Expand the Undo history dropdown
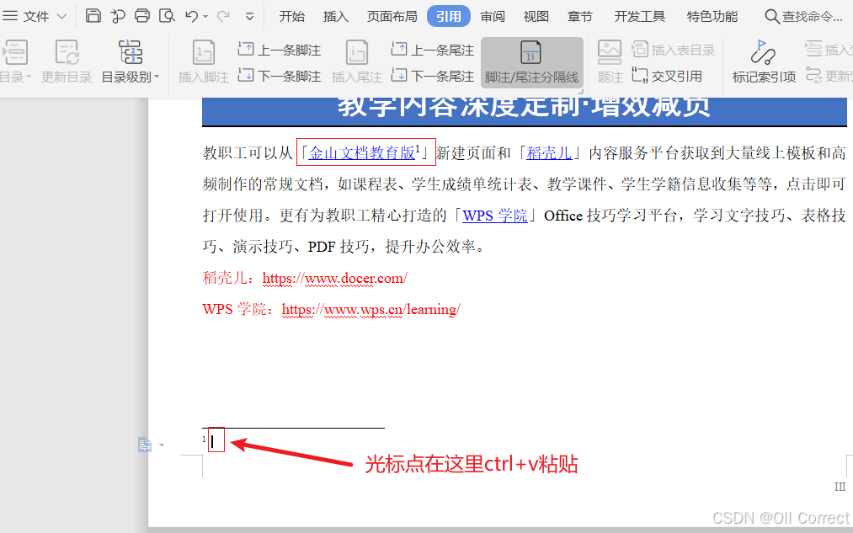The image size is (853, 533). coord(205,17)
